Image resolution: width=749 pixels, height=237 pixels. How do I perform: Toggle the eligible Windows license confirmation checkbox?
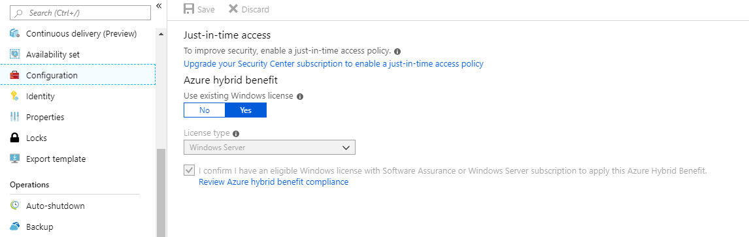[189, 170]
